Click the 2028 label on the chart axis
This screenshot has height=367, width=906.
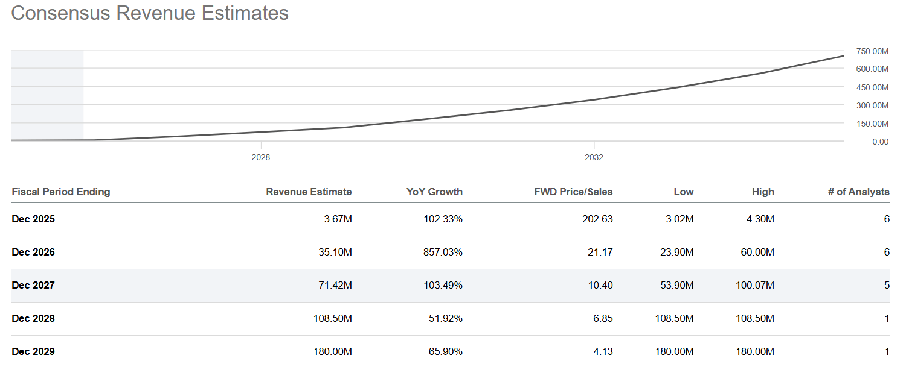260,157
